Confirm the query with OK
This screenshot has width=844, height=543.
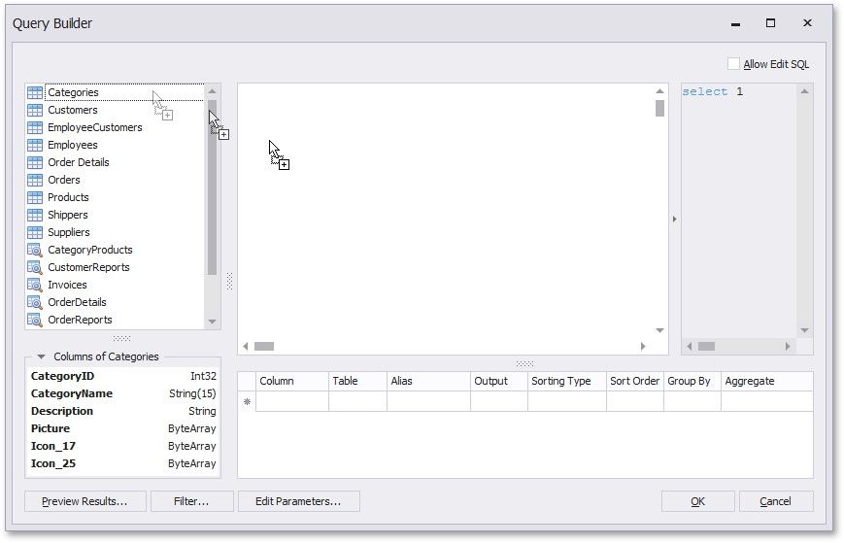697,501
